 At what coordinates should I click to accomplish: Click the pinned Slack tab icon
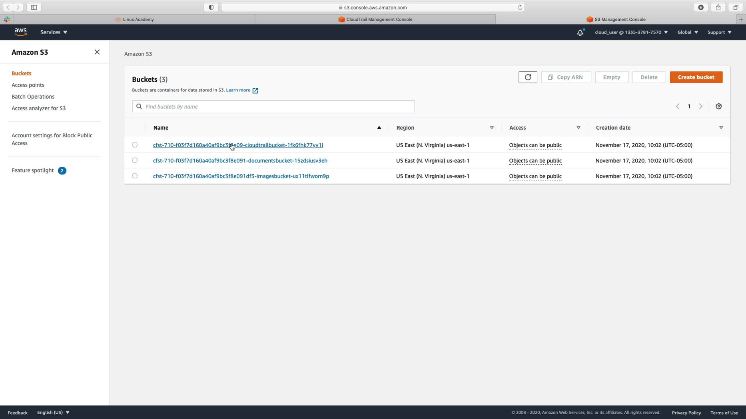coord(7,19)
